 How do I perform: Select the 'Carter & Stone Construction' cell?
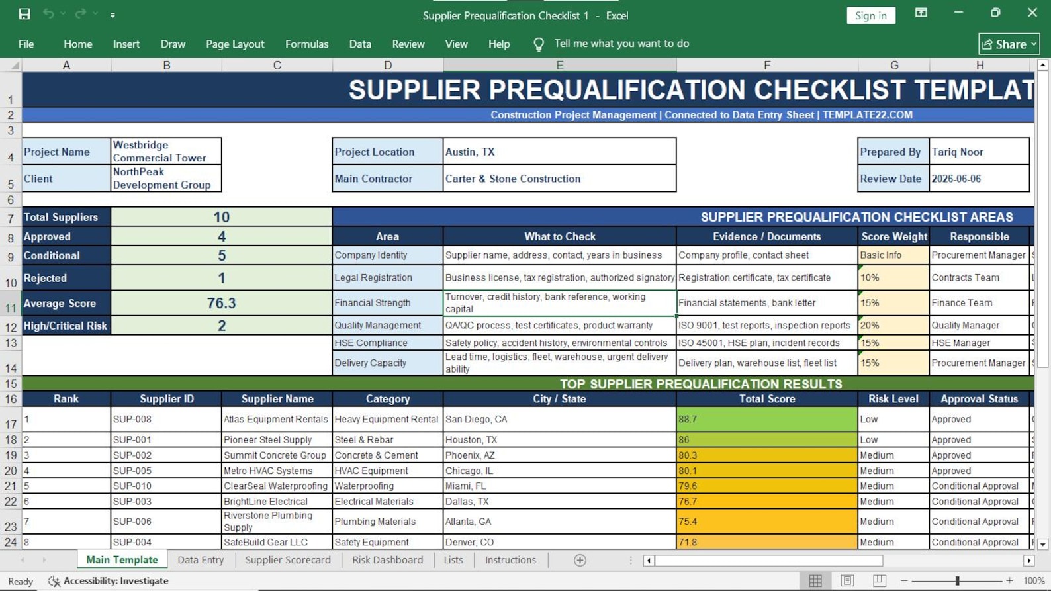coord(560,179)
